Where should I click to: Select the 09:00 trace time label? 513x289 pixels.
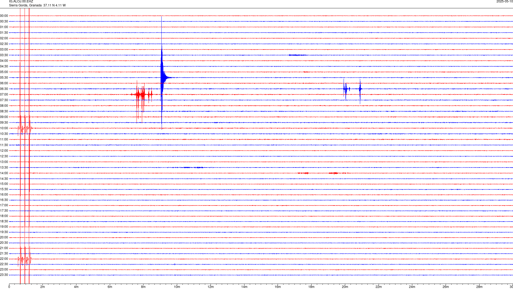(x=4, y=117)
